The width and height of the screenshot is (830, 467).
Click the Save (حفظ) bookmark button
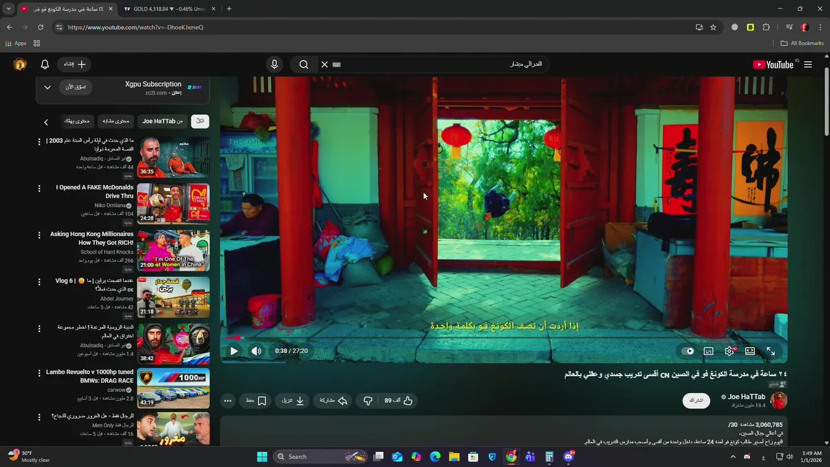coord(256,401)
